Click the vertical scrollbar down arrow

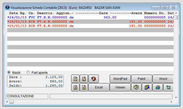pyautogui.click(x=176, y=98)
